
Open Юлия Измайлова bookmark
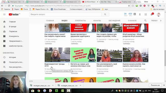click(58, 9)
